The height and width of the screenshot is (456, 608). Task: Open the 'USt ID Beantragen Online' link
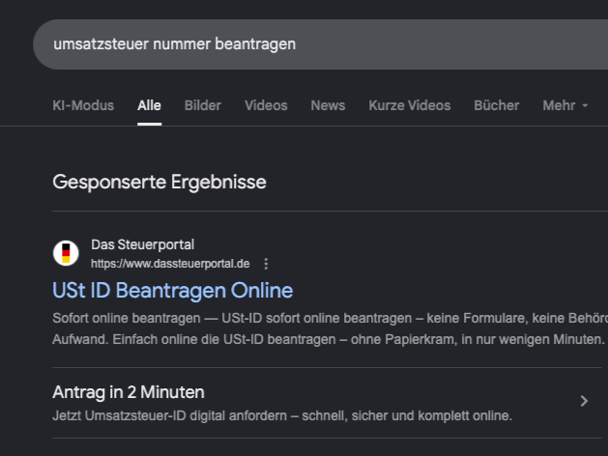[x=173, y=290]
